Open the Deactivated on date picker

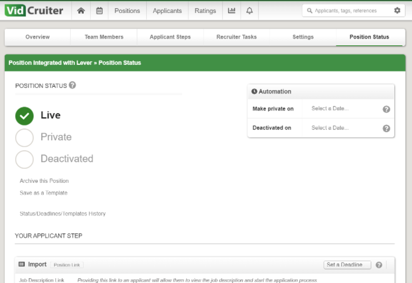pos(329,128)
